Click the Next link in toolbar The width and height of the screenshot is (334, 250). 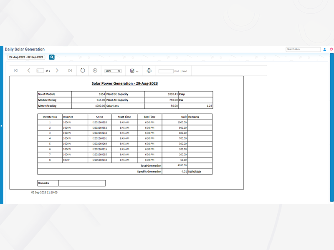click(185, 71)
